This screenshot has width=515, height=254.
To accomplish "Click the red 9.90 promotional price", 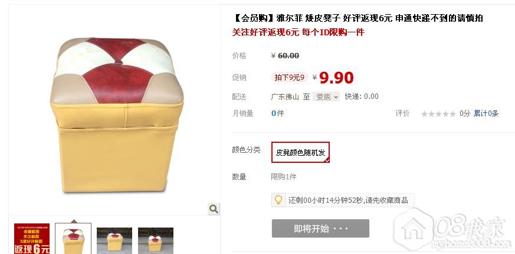I will [336, 78].
